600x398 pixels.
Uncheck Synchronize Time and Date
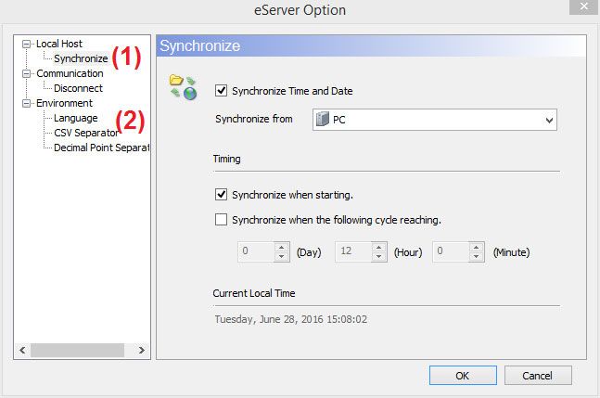click(221, 91)
